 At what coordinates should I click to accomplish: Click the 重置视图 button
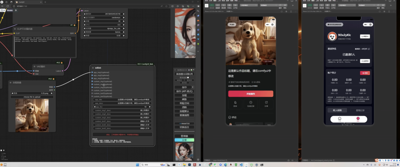[x=184, y=115]
